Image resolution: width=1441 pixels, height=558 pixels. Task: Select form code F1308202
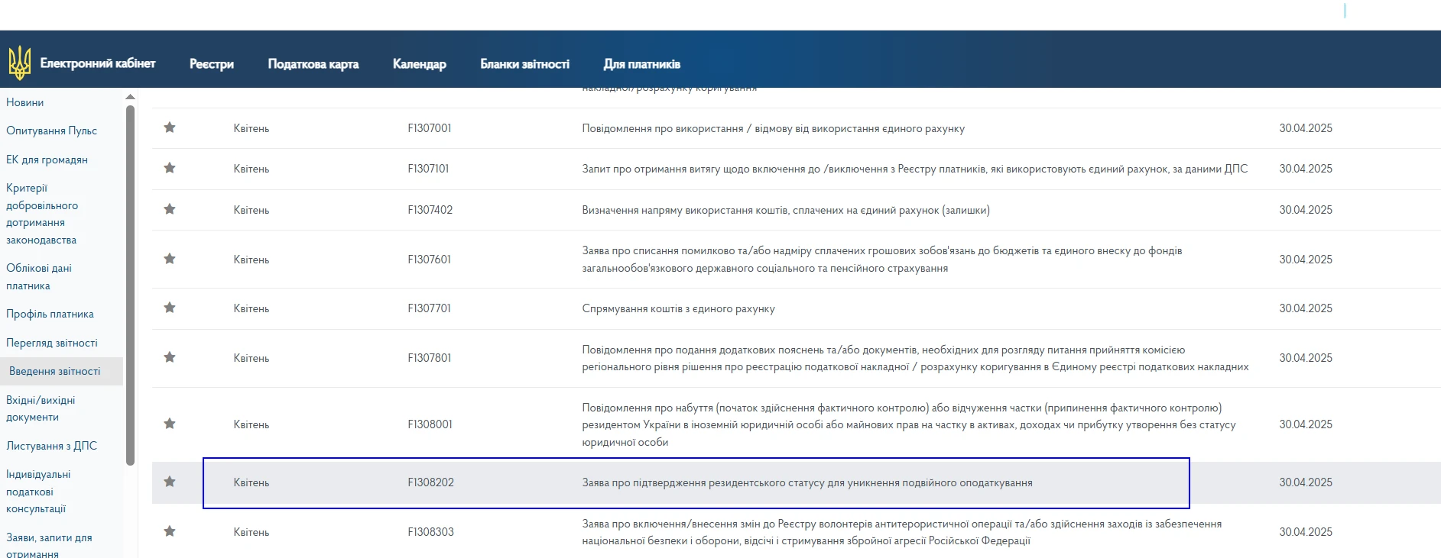[431, 482]
